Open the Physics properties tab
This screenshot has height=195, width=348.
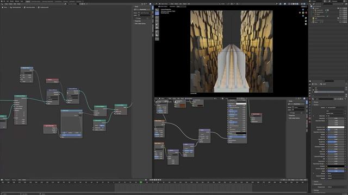click(310, 110)
